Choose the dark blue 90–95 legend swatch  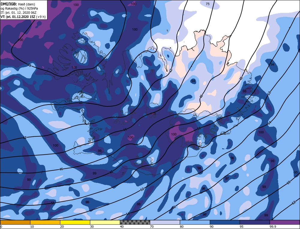pos(225,222)
